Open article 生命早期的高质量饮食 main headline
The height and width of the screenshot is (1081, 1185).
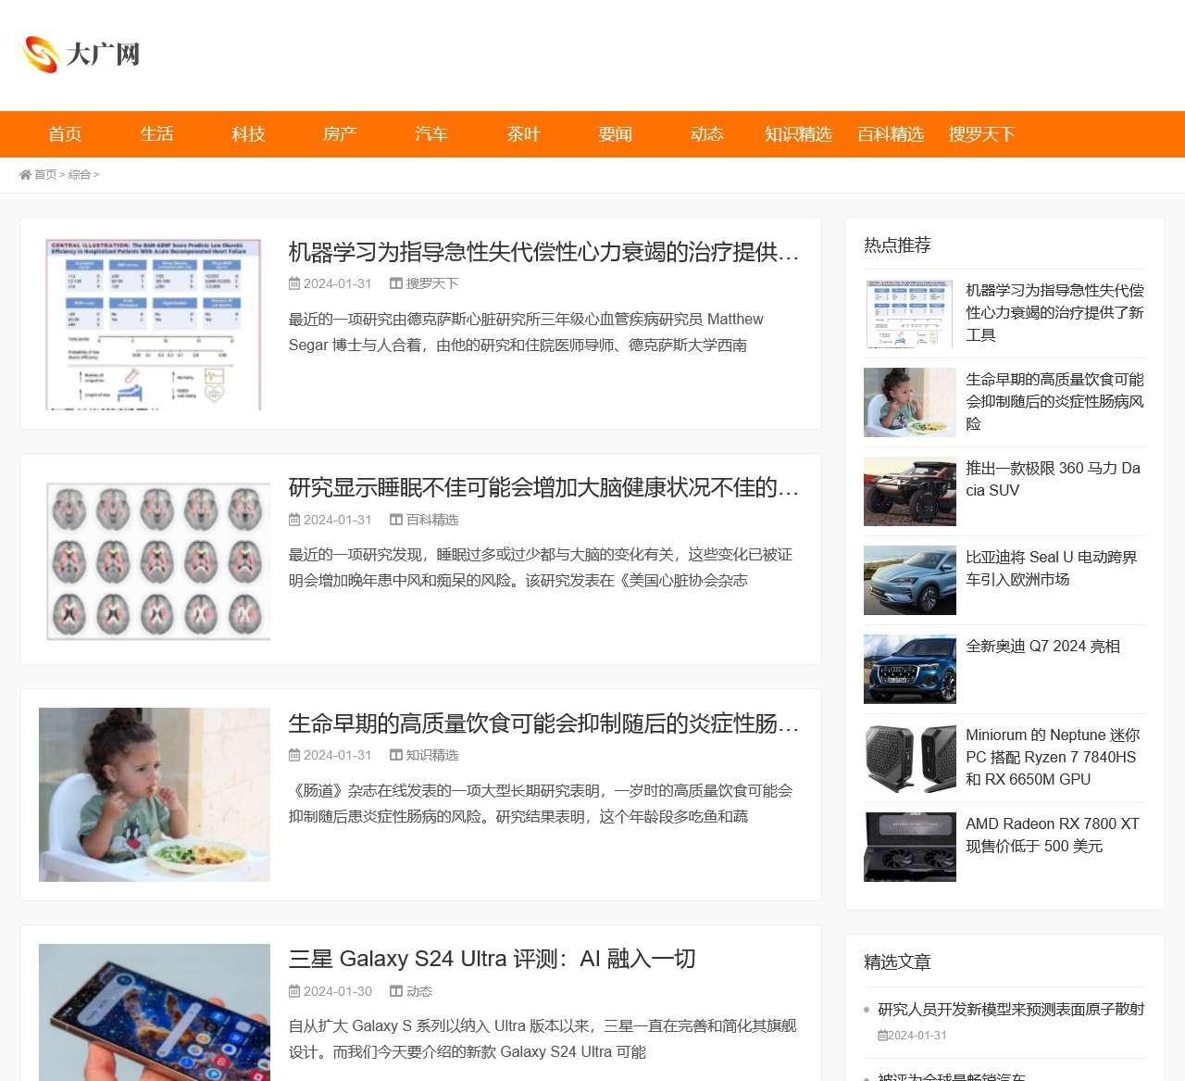pos(543,723)
